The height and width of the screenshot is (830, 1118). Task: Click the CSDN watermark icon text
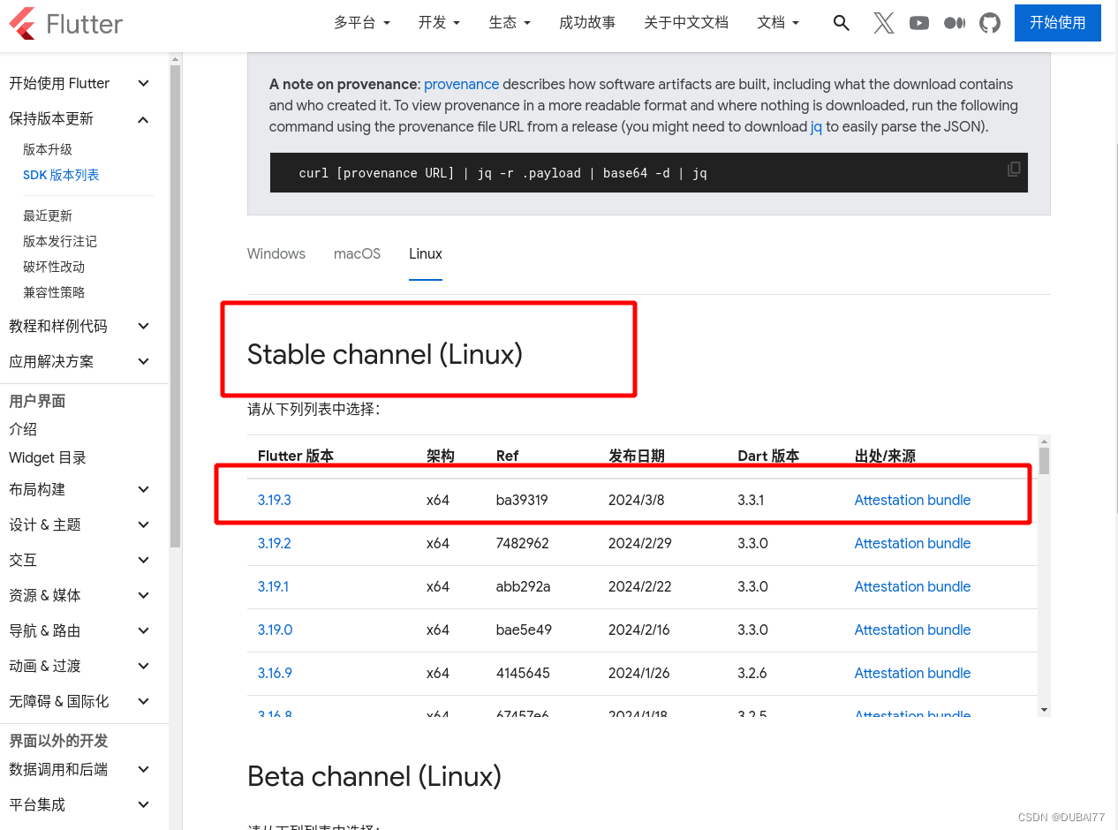[1062, 817]
